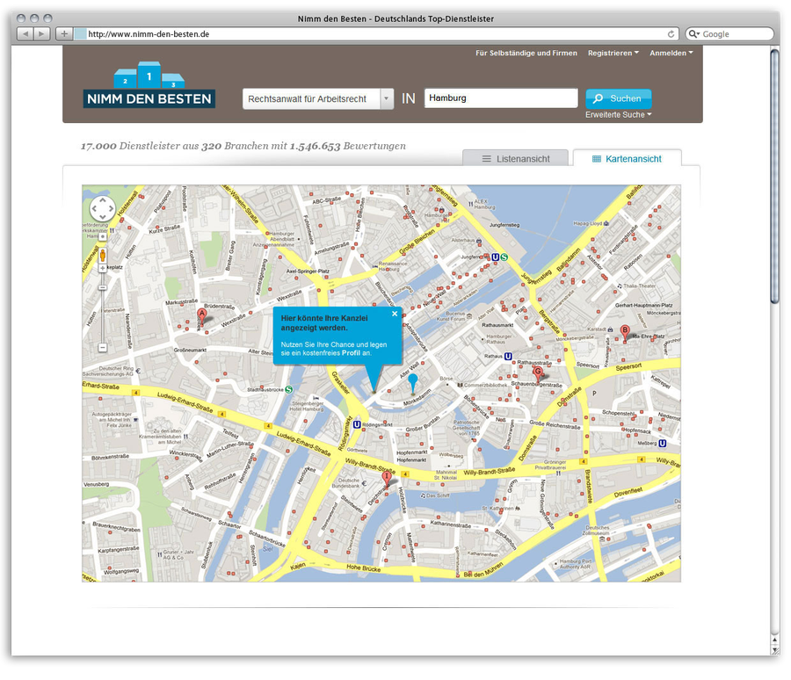Zoom in the map with plus button
791x680 pixels.
tap(103, 268)
